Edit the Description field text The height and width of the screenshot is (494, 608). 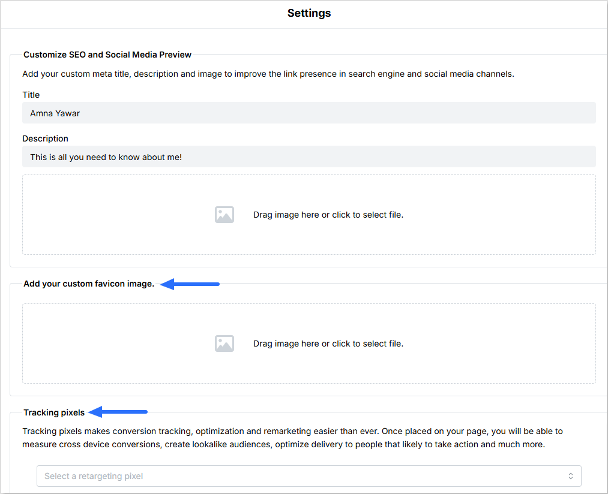[x=309, y=157]
